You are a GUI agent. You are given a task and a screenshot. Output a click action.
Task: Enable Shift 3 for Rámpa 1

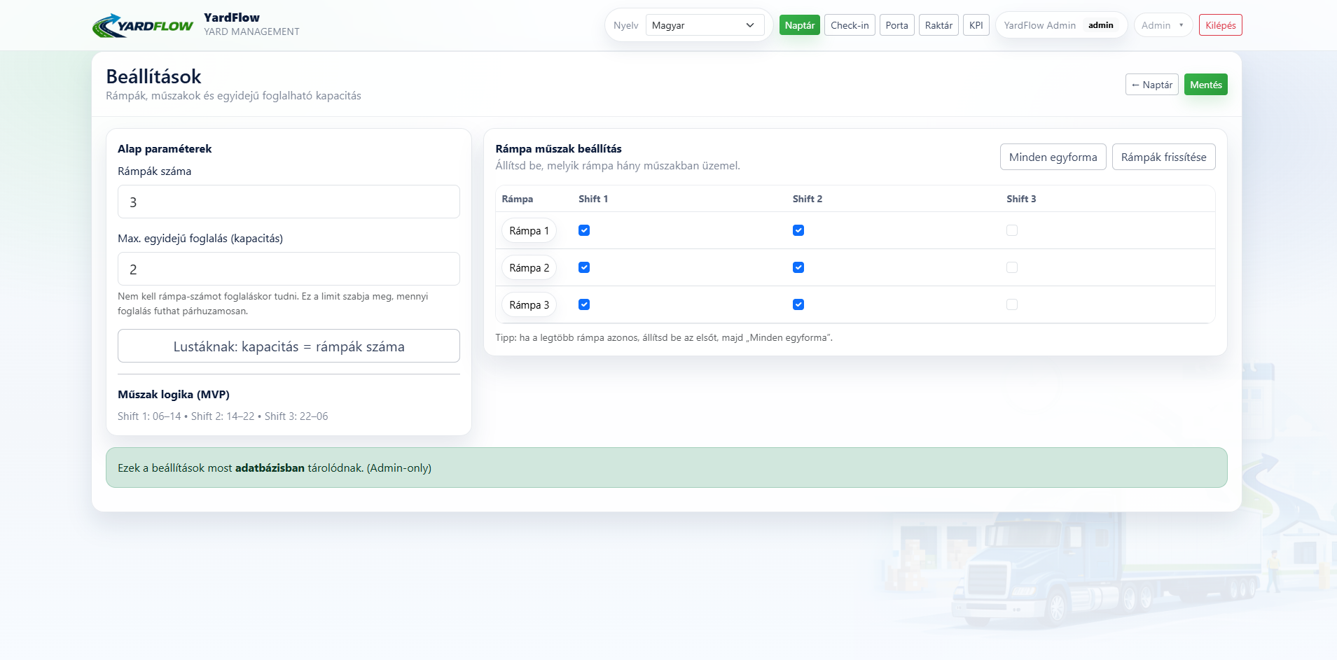[1011, 230]
